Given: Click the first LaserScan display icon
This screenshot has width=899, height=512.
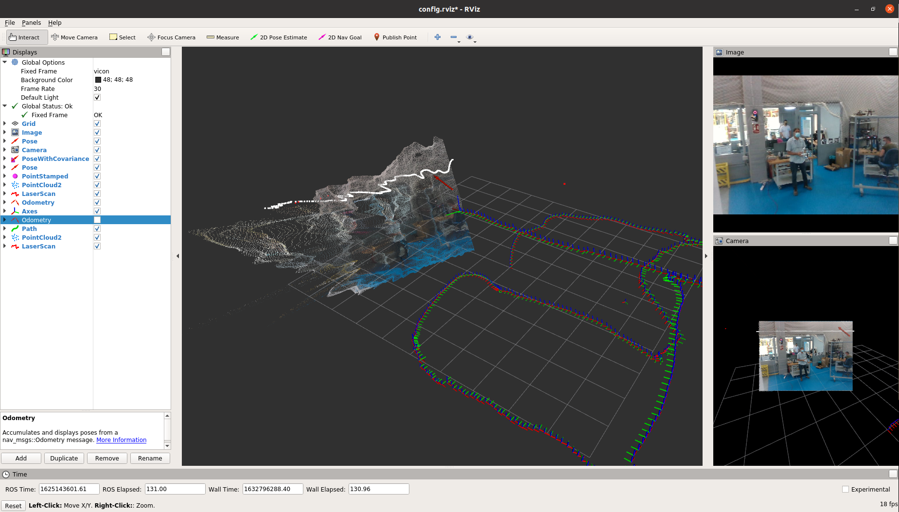Looking at the screenshot, I should click(15, 194).
